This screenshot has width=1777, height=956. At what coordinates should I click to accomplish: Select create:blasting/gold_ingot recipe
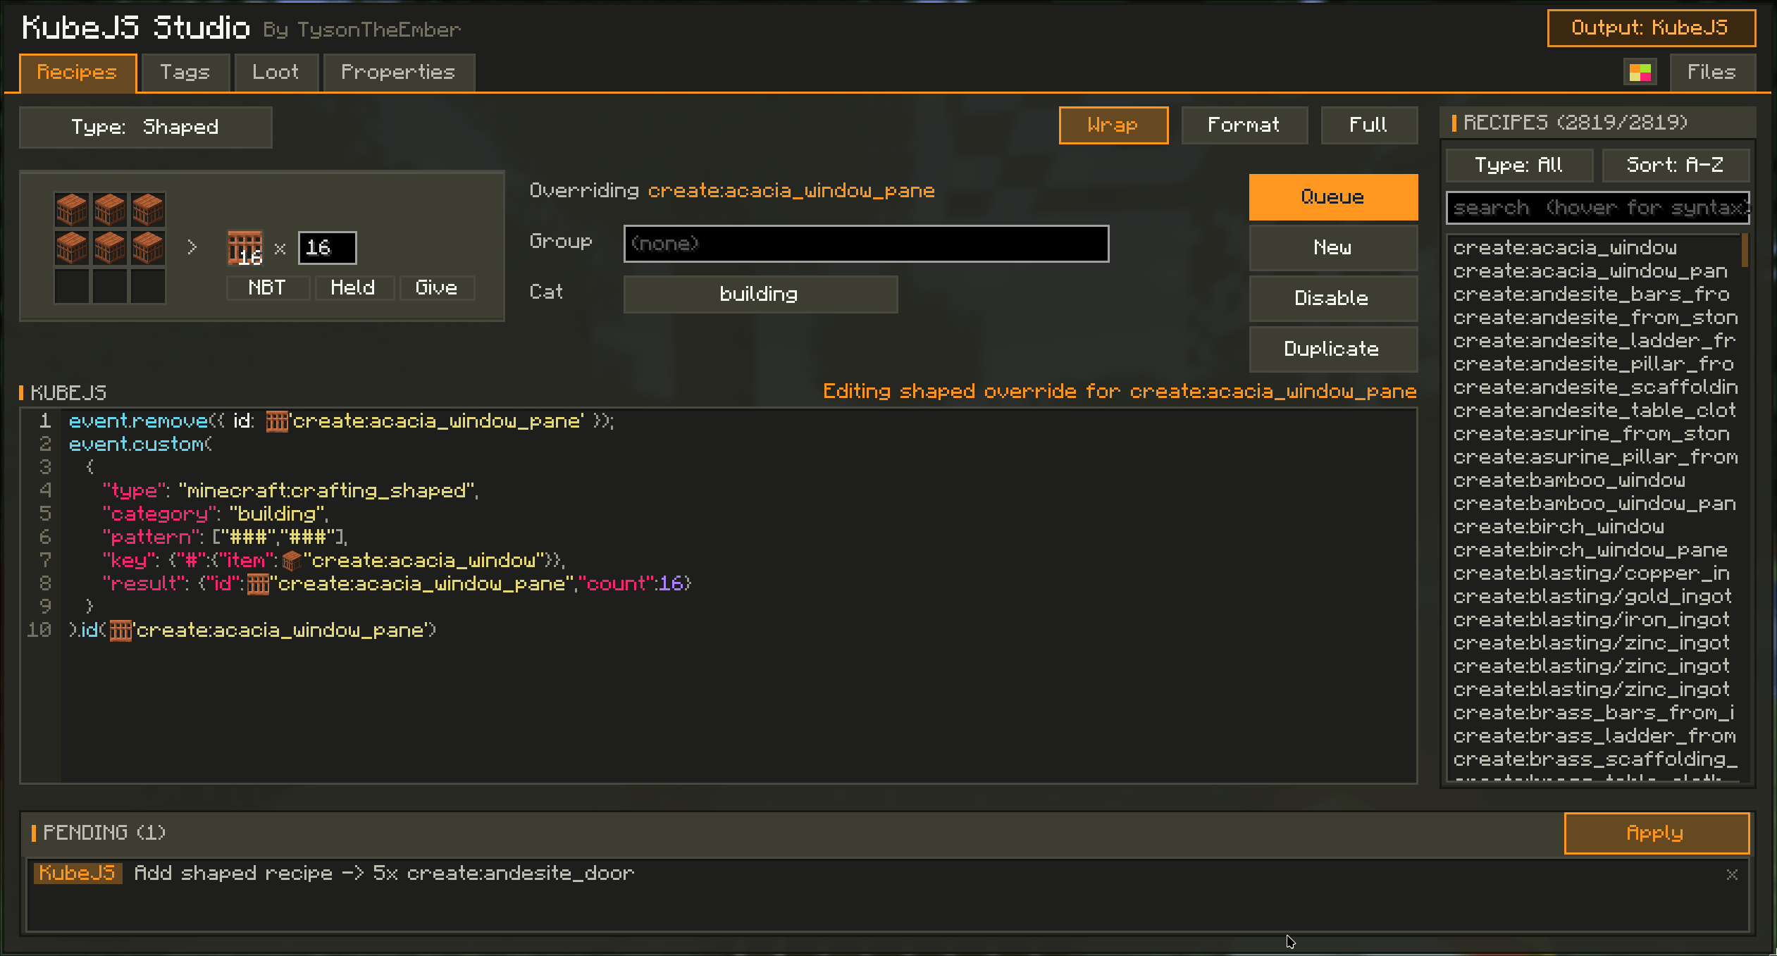click(1593, 597)
